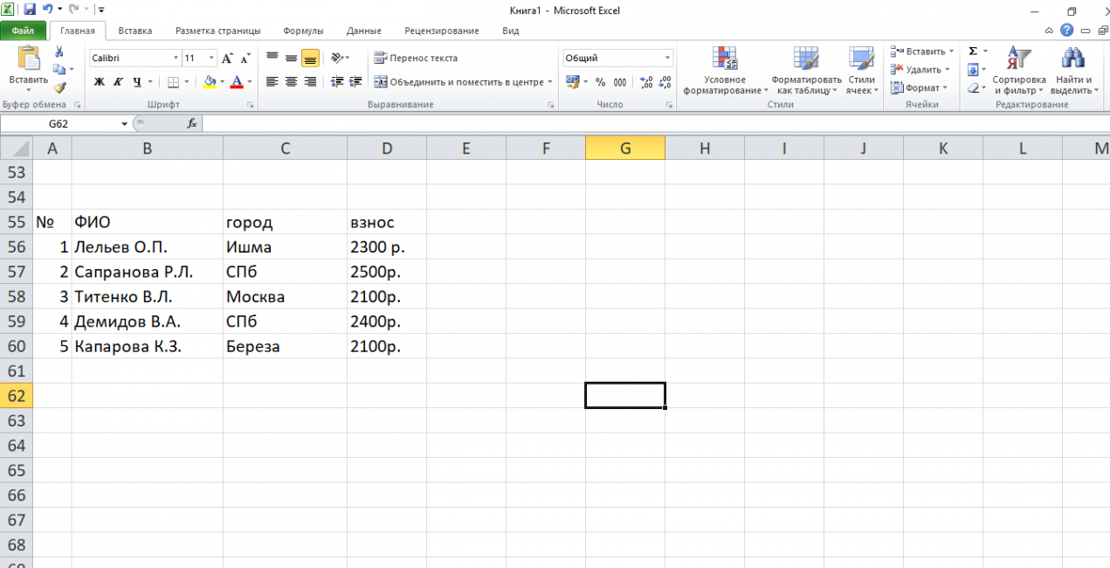Click the AutoSum sigma icon

(973, 52)
